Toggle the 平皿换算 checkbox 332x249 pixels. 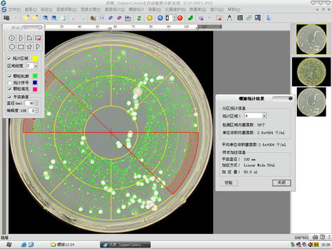click(10, 97)
